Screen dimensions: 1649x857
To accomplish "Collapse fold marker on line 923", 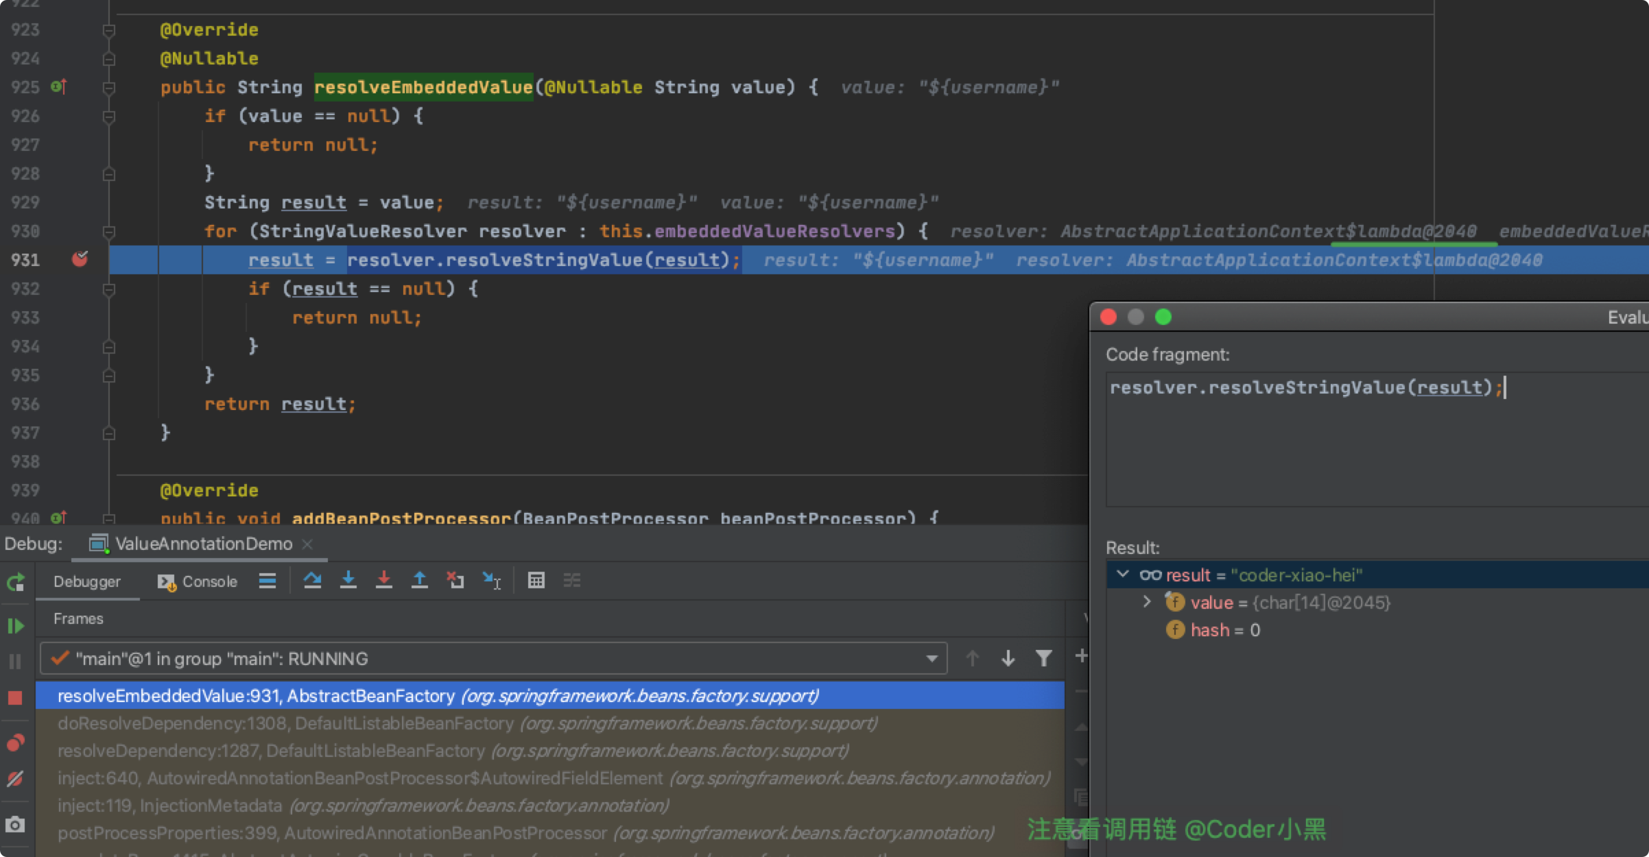I will [108, 30].
